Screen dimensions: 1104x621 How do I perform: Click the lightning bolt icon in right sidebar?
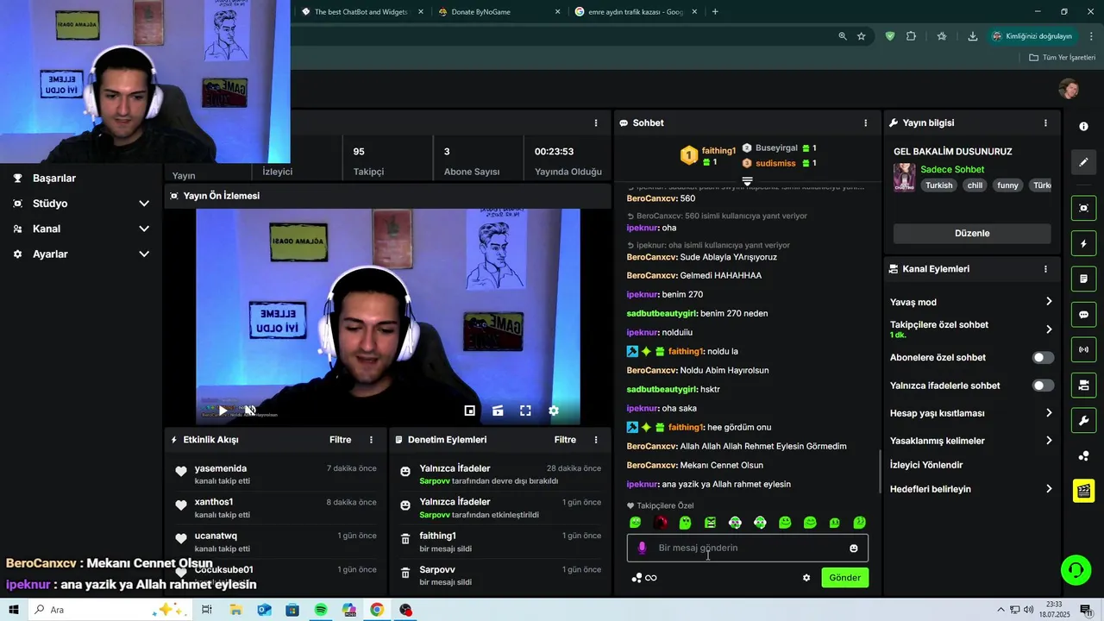coord(1083,244)
